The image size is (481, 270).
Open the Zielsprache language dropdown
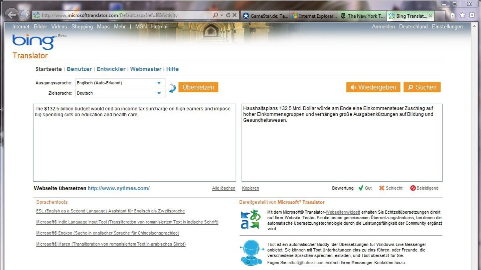pyautogui.click(x=159, y=93)
